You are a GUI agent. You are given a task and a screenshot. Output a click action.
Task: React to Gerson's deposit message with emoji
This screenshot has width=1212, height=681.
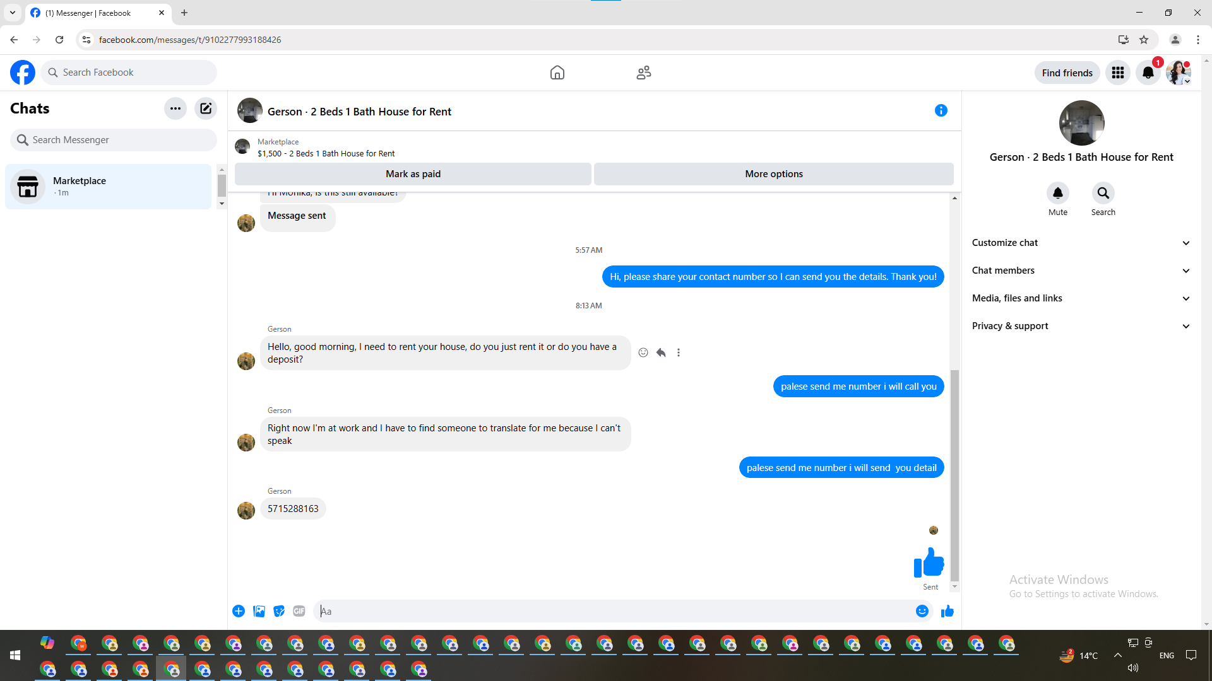click(x=643, y=352)
